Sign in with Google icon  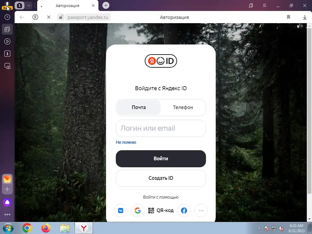138,210
